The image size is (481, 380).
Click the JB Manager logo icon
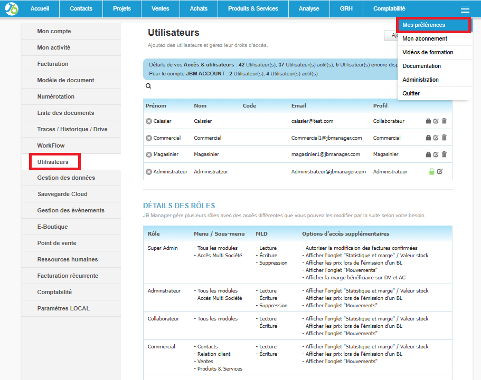pos(11,8)
